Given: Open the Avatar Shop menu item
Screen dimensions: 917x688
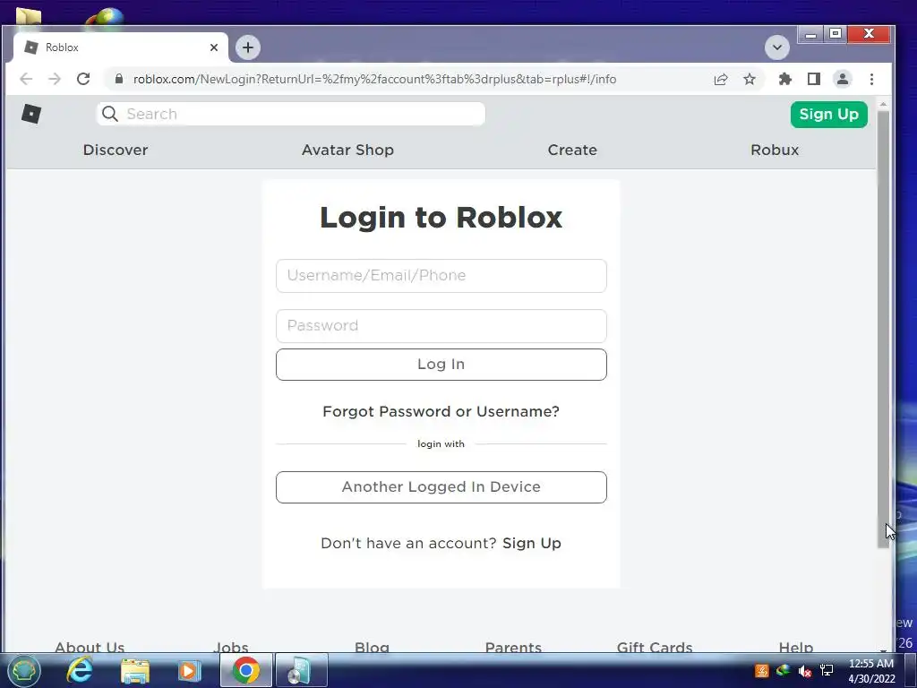Looking at the screenshot, I should coord(348,150).
